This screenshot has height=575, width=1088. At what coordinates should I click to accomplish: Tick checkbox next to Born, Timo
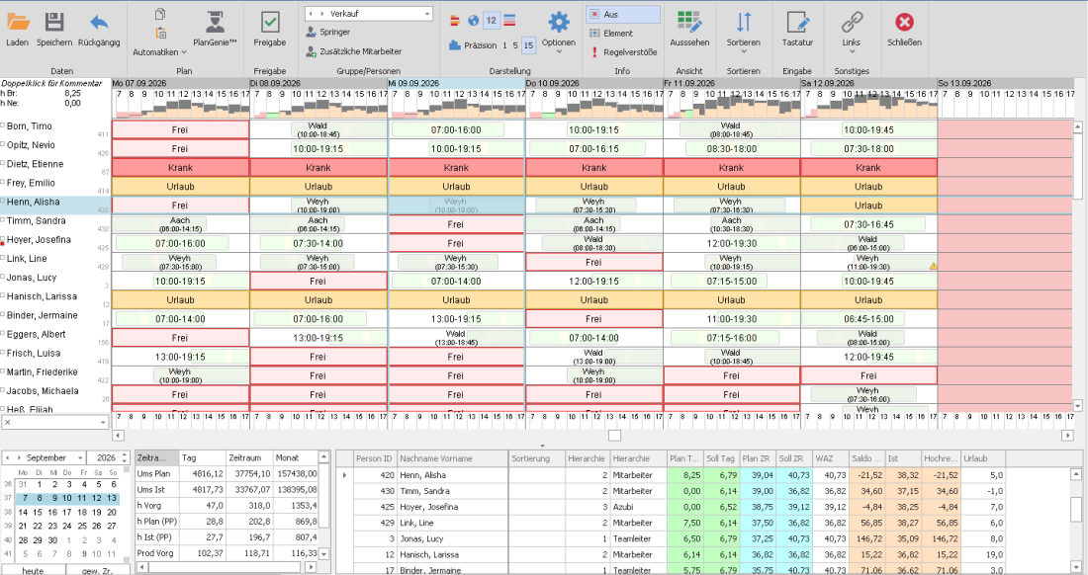point(3,125)
